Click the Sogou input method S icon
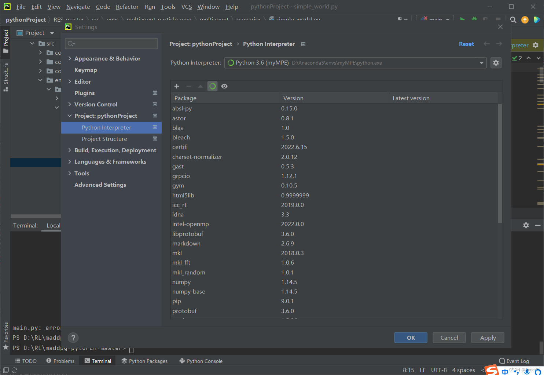544x375 pixels. (x=492, y=369)
